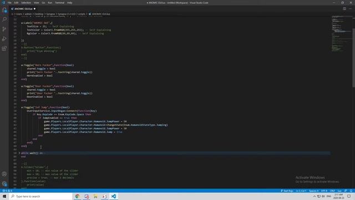Click the Desktop breadcrumb segment
Image resolution: width=355 pixels, height=200 pixels.
click(39, 14)
